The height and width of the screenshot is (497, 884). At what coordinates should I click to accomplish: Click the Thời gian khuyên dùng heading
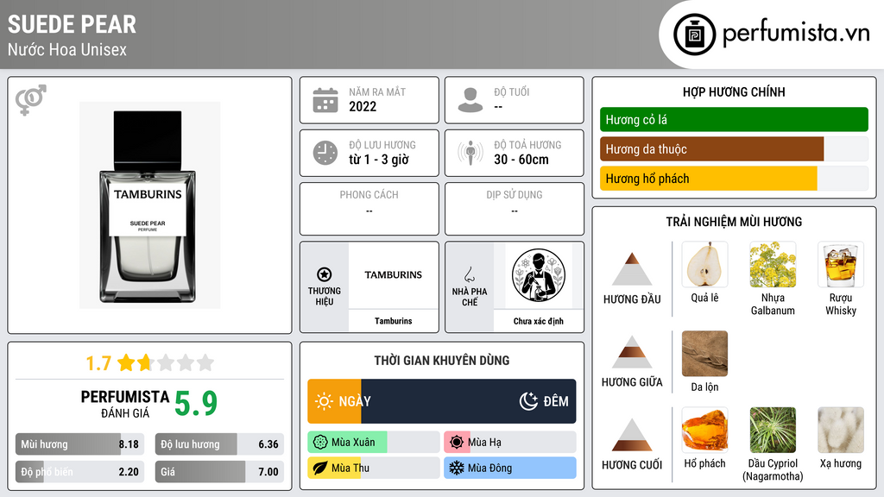pyautogui.click(x=442, y=360)
